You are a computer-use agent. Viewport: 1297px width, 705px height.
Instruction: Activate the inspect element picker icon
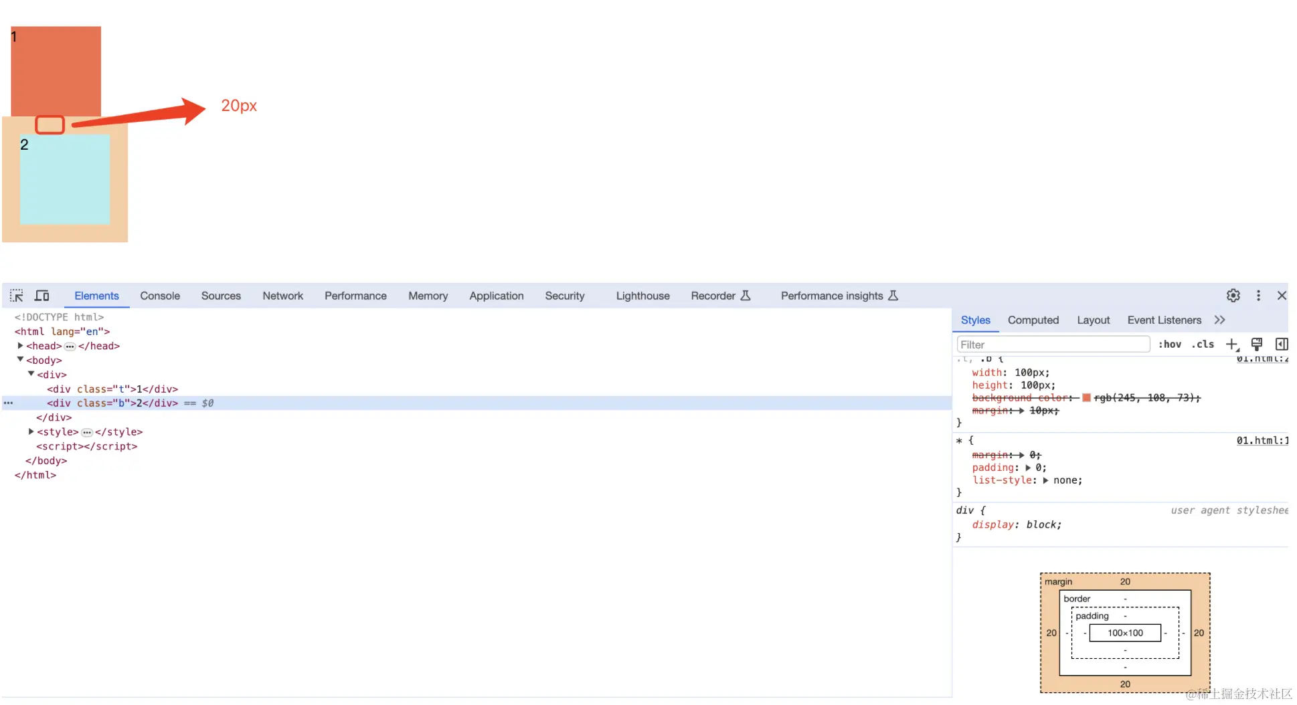pyautogui.click(x=17, y=296)
